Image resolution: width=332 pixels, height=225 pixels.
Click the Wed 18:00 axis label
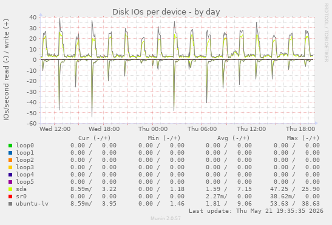click(104, 129)
